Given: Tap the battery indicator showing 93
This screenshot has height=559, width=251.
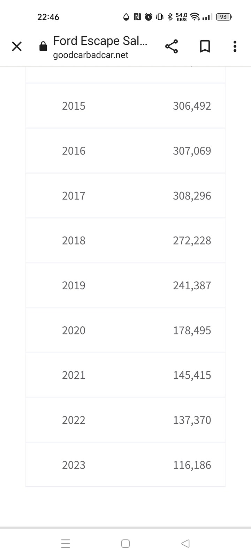Looking at the screenshot, I should click(224, 17).
